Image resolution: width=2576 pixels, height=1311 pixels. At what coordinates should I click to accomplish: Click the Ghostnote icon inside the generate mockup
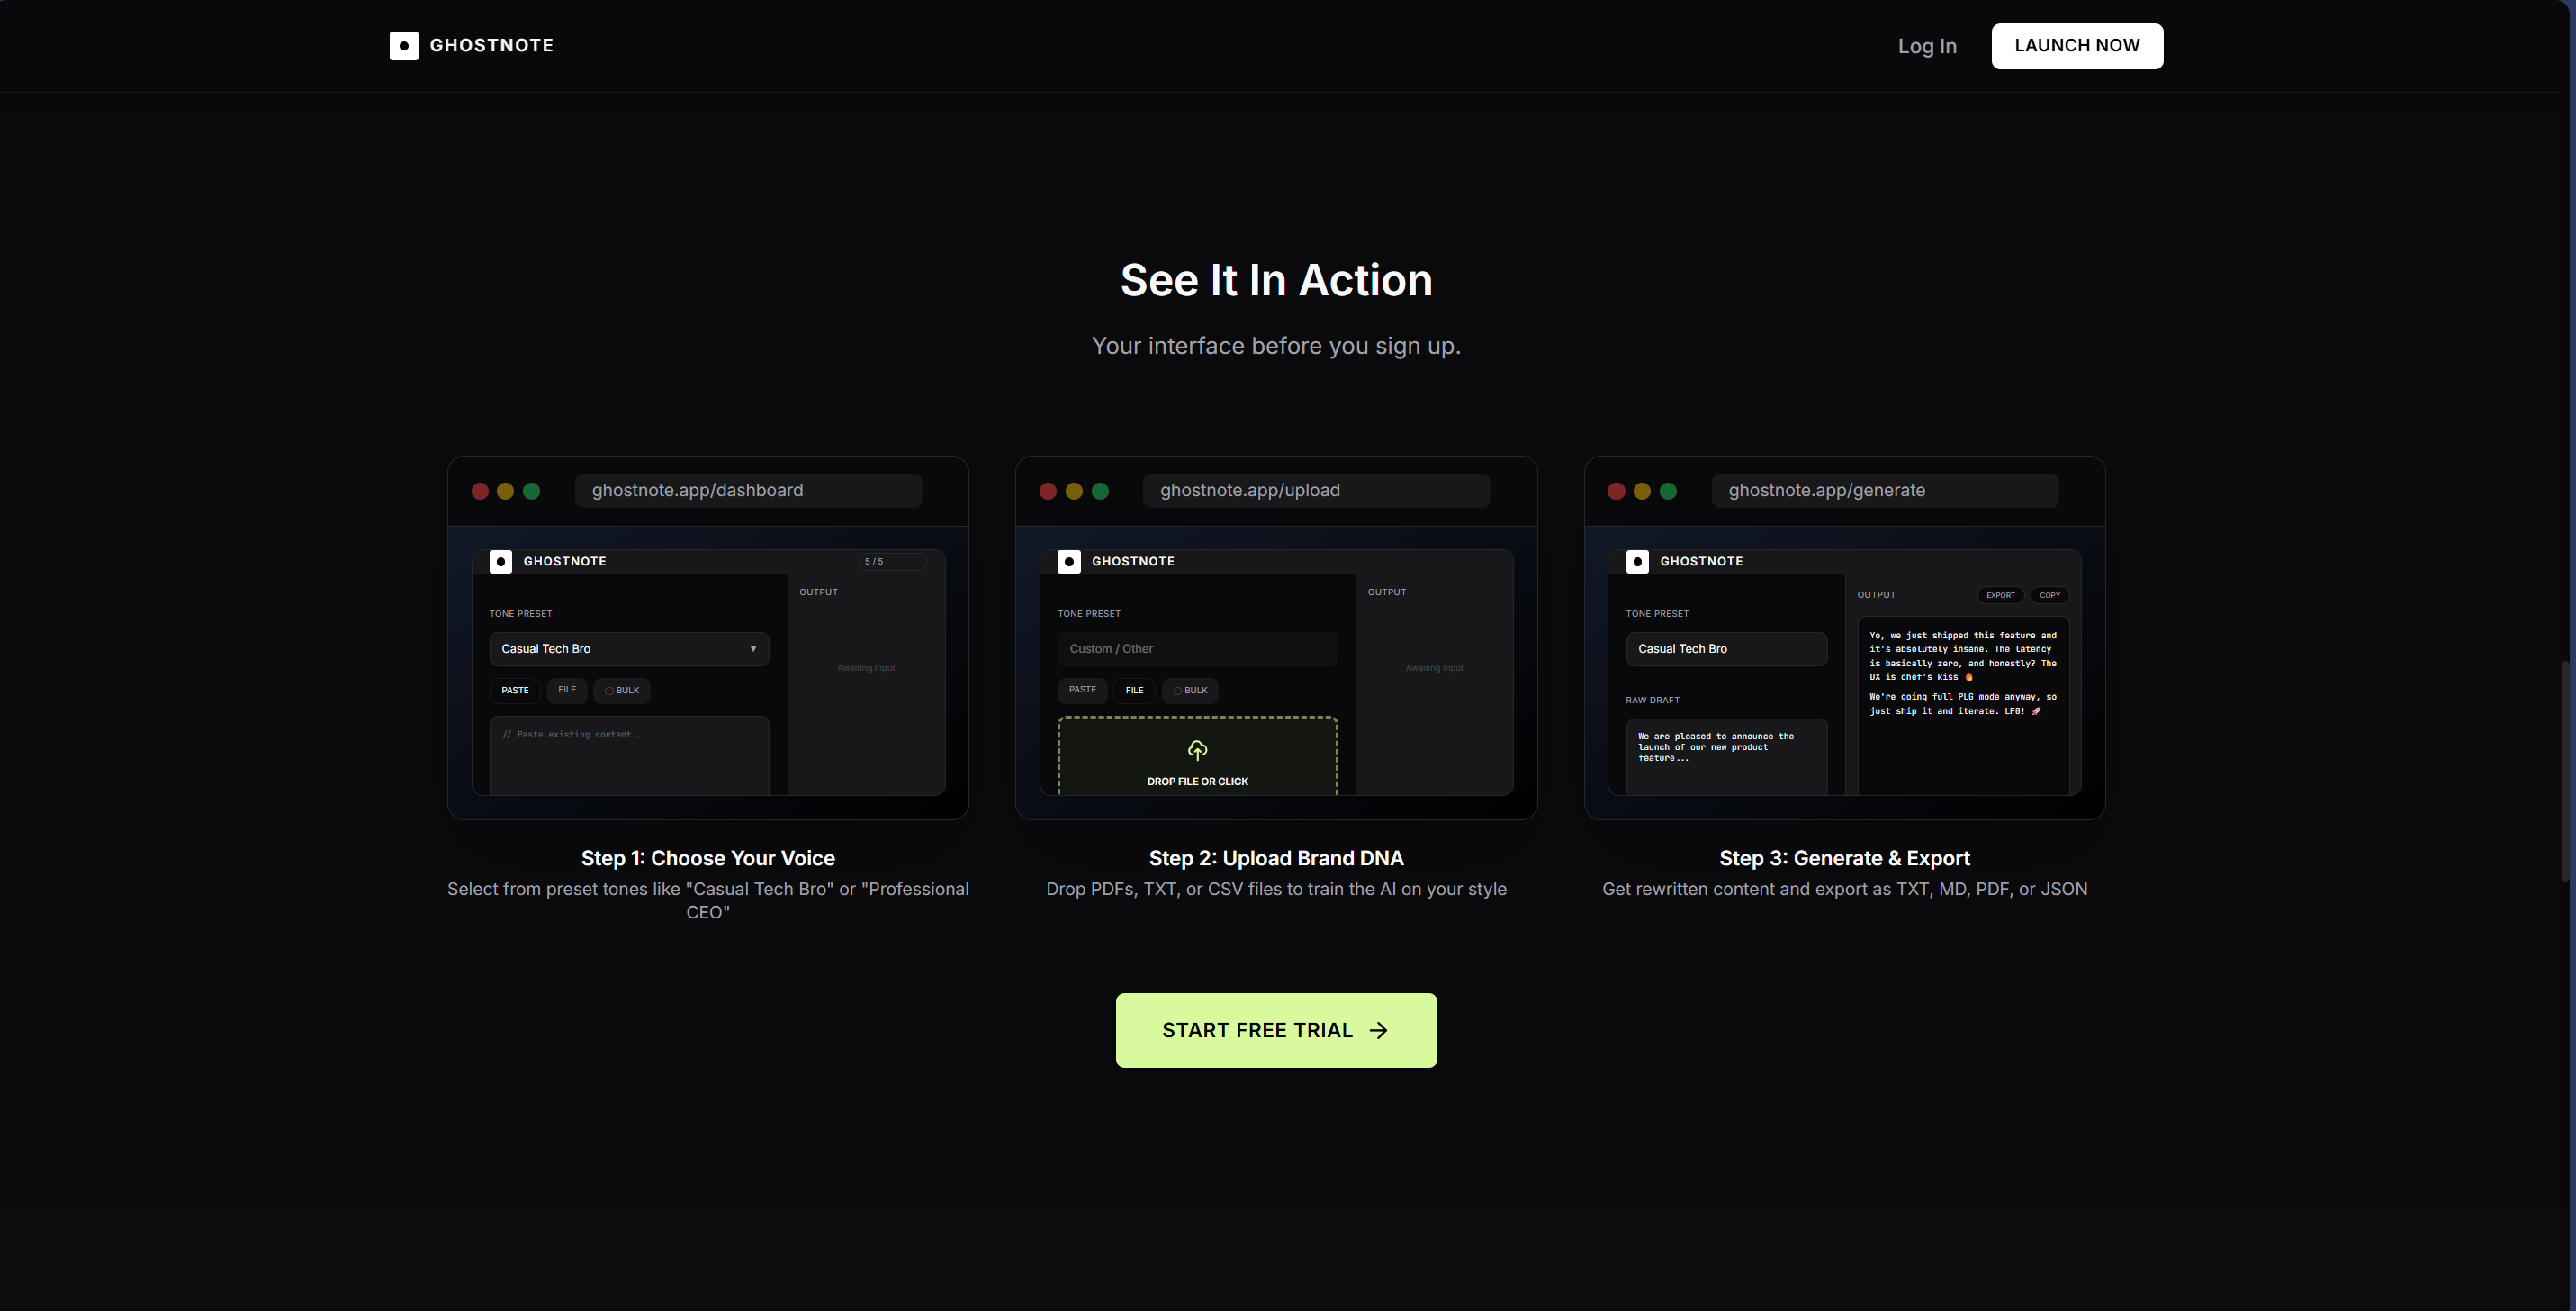[x=1637, y=561]
